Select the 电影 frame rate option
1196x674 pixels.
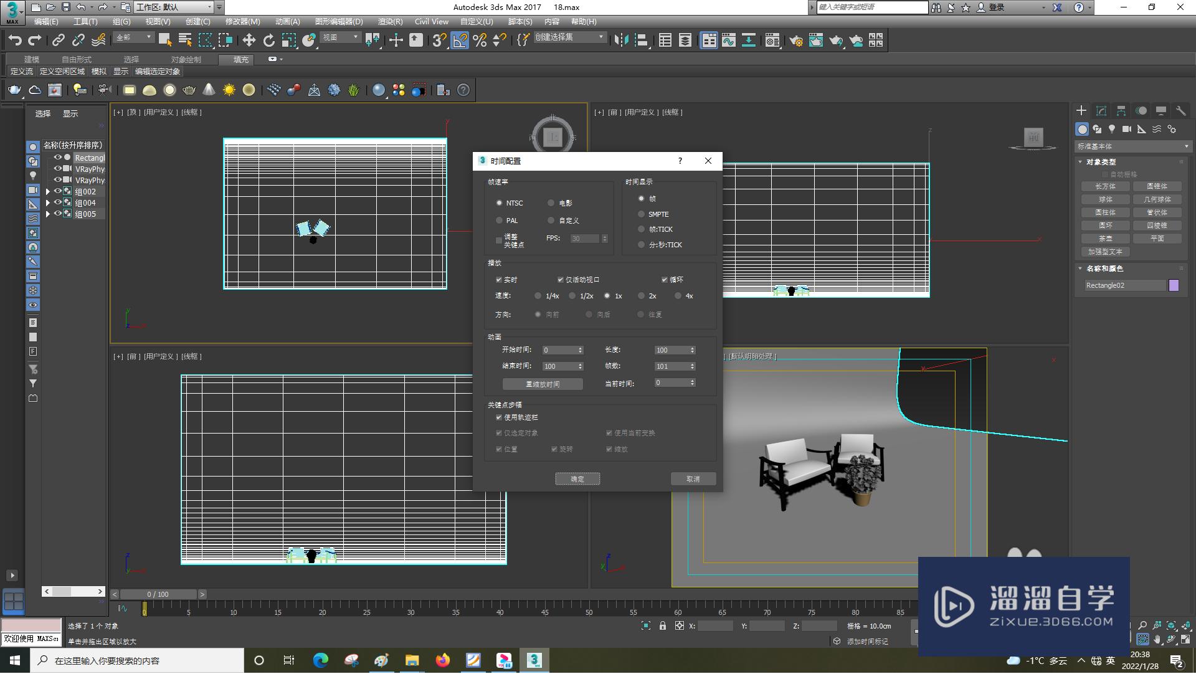(x=560, y=203)
